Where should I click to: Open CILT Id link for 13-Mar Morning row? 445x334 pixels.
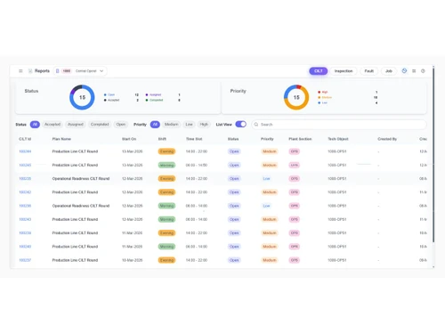[25, 165]
